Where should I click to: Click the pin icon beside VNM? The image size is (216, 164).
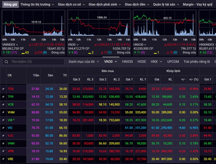tap(3, 144)
